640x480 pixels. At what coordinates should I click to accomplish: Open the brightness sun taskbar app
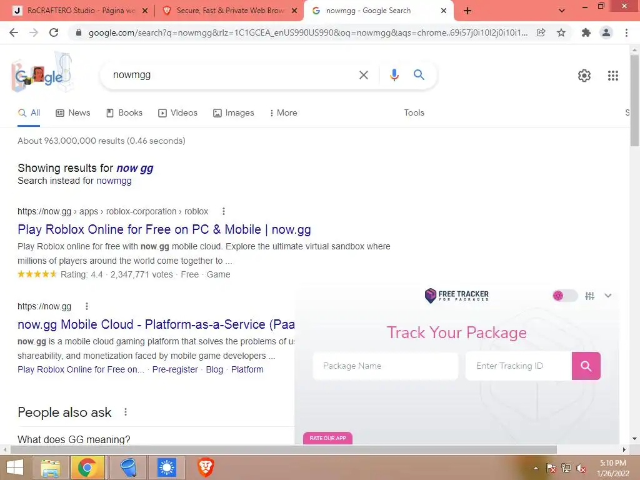pyautogui.click(x=166, y=467)
